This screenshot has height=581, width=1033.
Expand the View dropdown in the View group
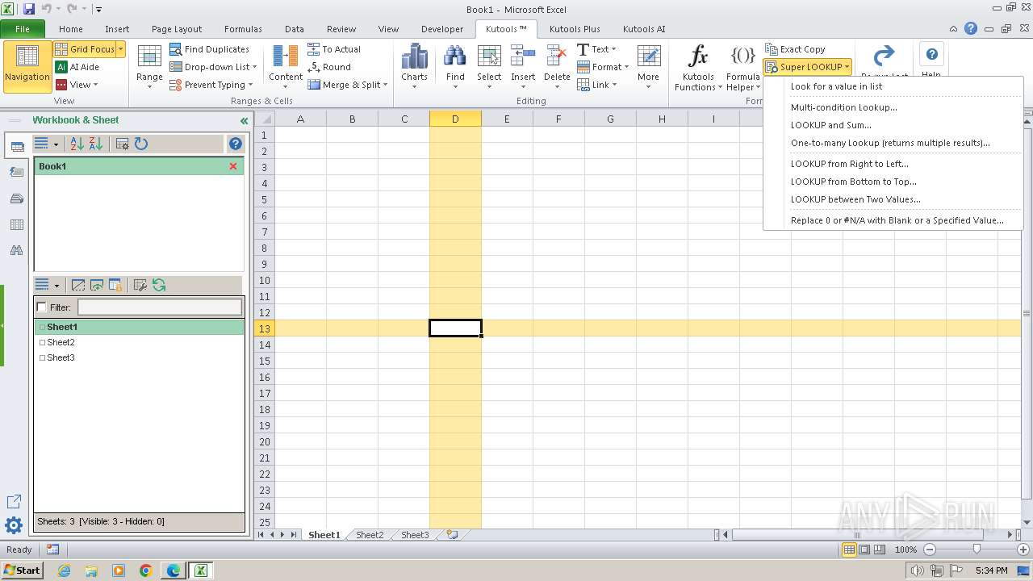tap(77, 85)
